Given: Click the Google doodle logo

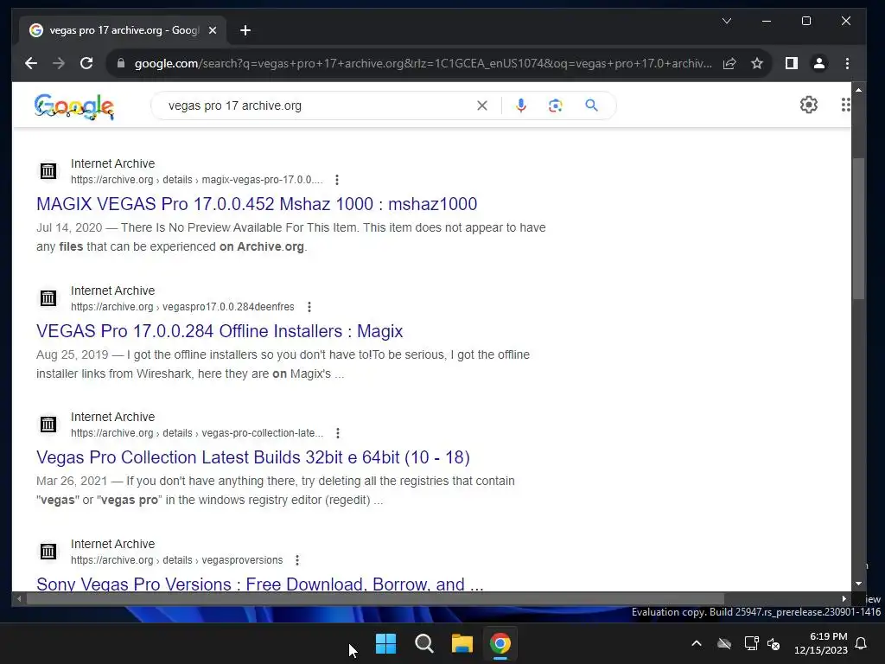Looking at the screenshot, I should (74, 106).
